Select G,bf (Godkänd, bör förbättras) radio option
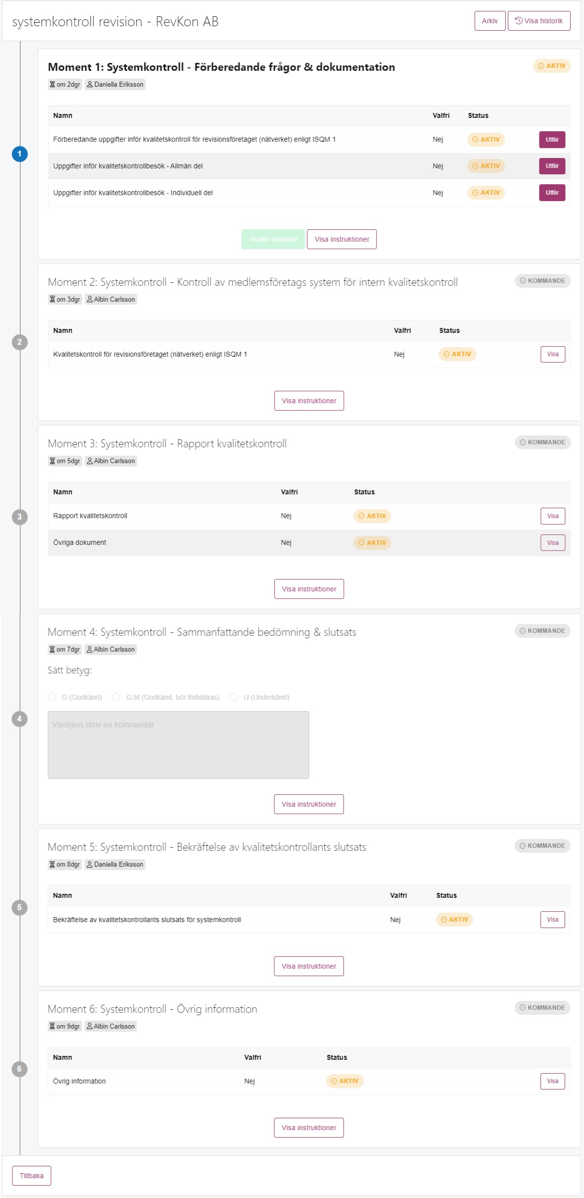 click(x=116, y=697)
